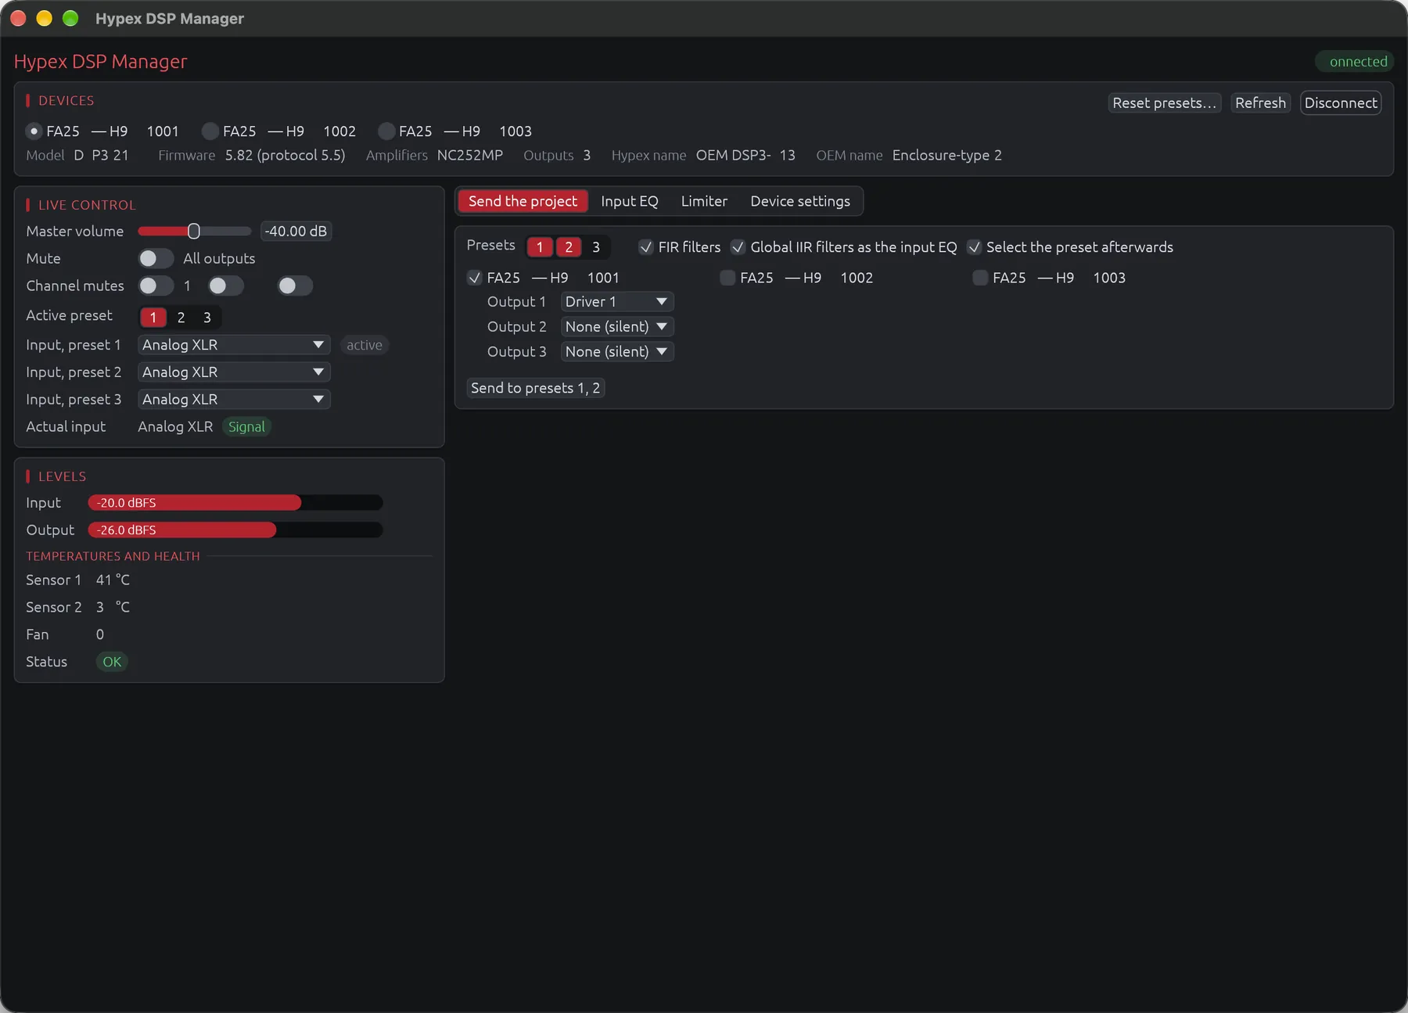Open the Output 1 Driver 1 dropdown

click(x=617, y=302)
